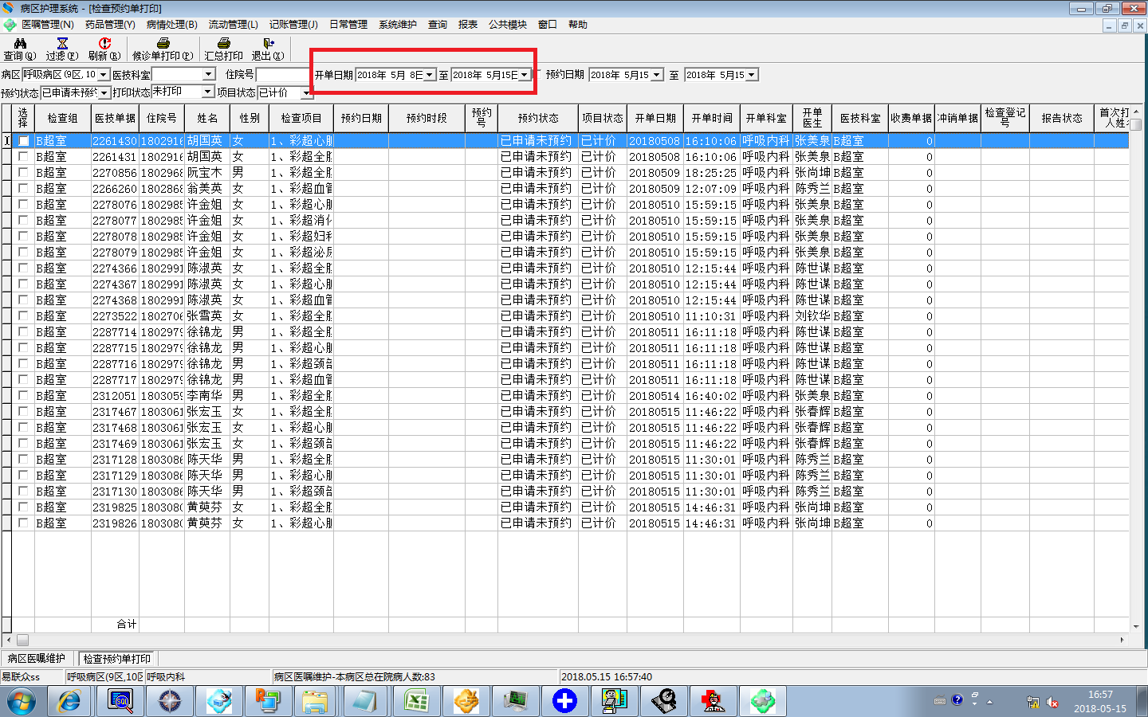Open the SQL magnifier app on taskbar
This screenshot has width=1148, height=717.
coord(120,701)
